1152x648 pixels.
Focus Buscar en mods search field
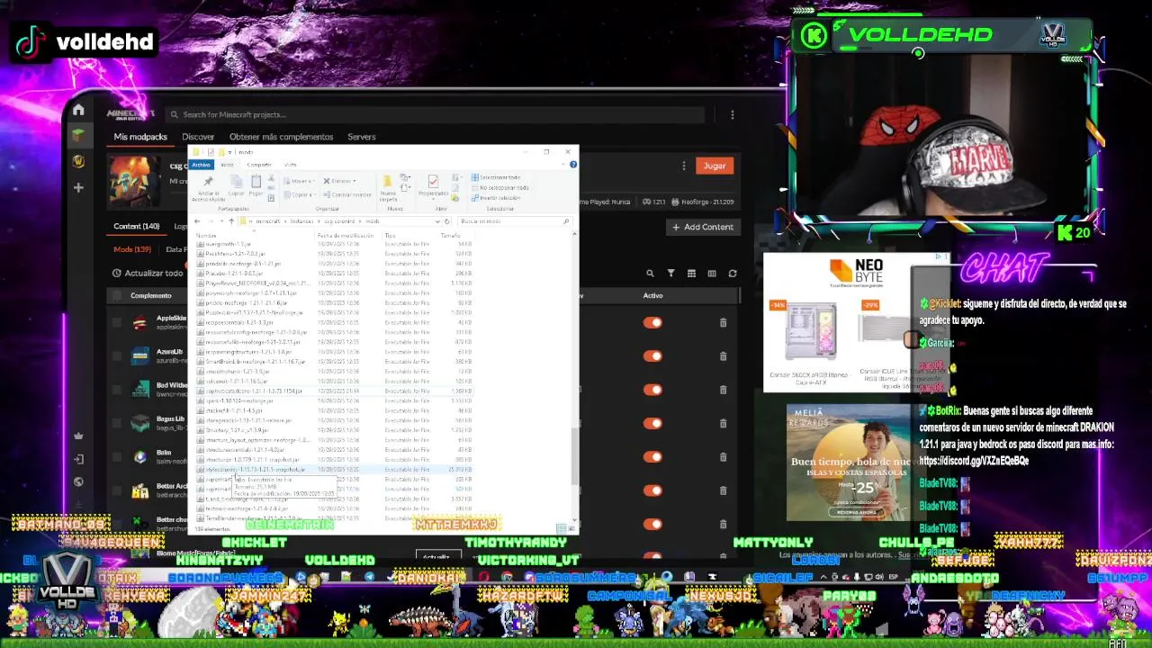pyautogui.click(x=514, y=221)
